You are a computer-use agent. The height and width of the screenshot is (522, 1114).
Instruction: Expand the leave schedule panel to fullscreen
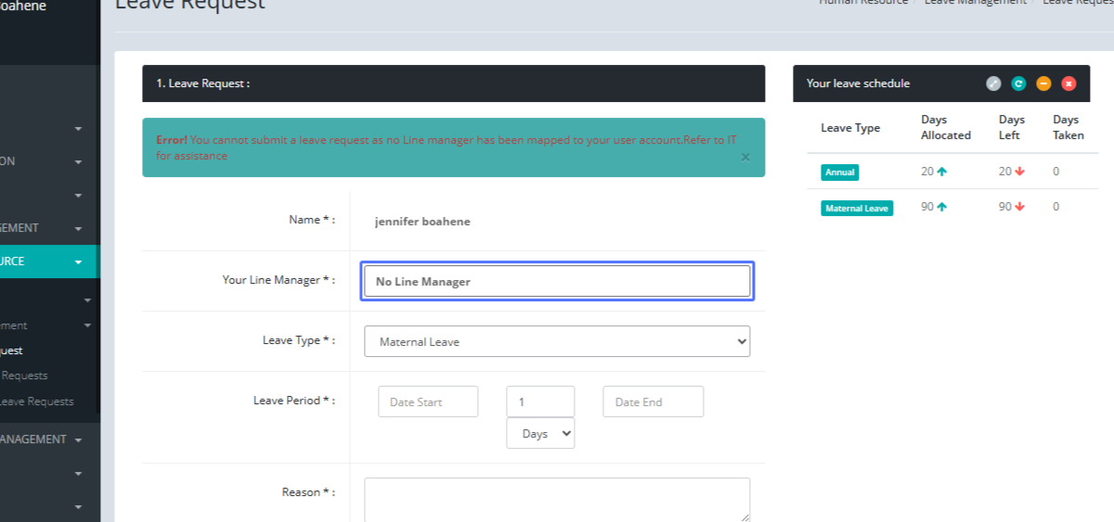(993, 83)
